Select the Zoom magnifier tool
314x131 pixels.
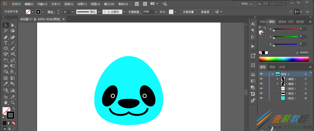coord(13,102)
